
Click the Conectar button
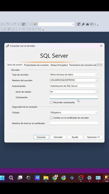41,137
